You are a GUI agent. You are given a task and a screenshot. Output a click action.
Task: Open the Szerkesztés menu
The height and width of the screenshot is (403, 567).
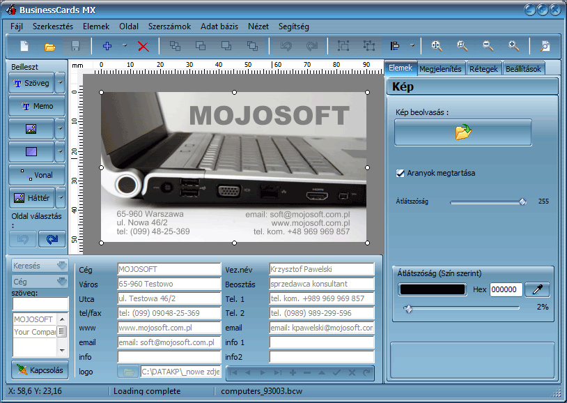click(53, 26)
